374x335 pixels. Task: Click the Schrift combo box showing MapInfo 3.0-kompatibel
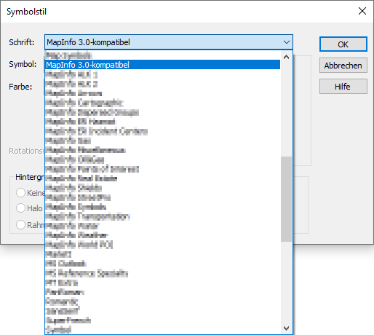[169, 42]
